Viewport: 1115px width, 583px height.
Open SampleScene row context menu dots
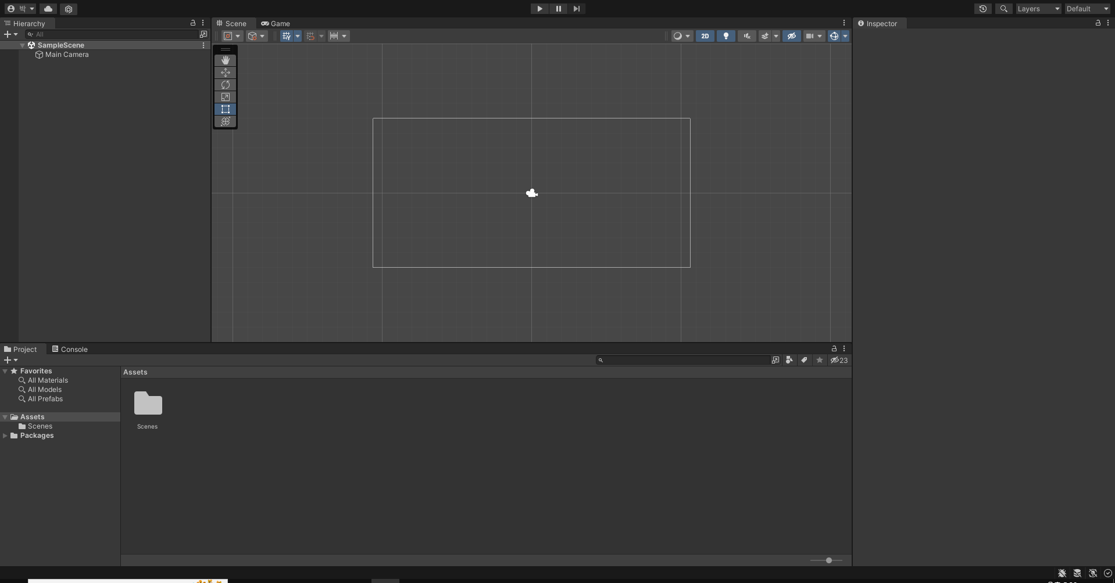pyautogui.click(x=203, y=45)
